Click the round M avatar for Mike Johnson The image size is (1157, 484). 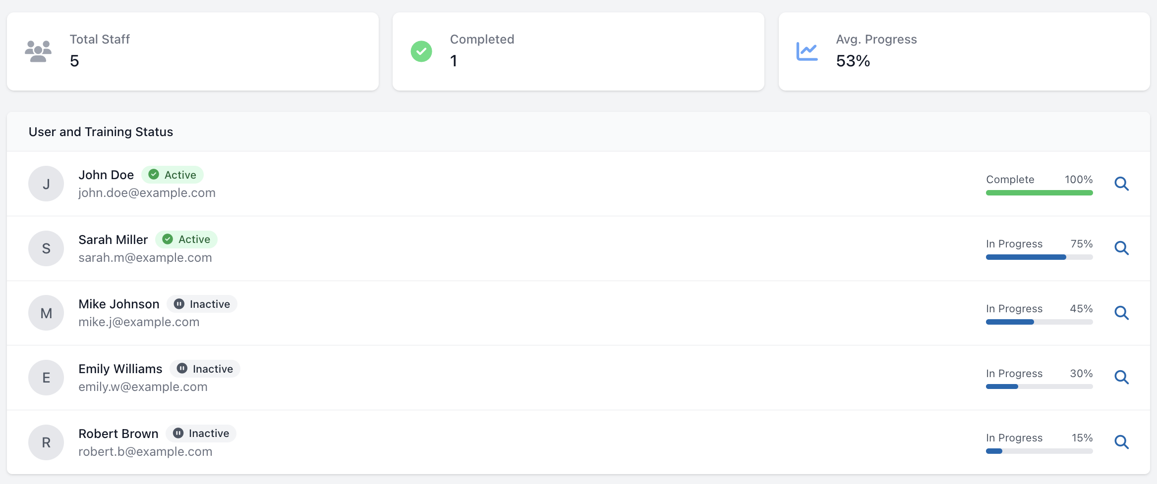click(x=46, y=313)
